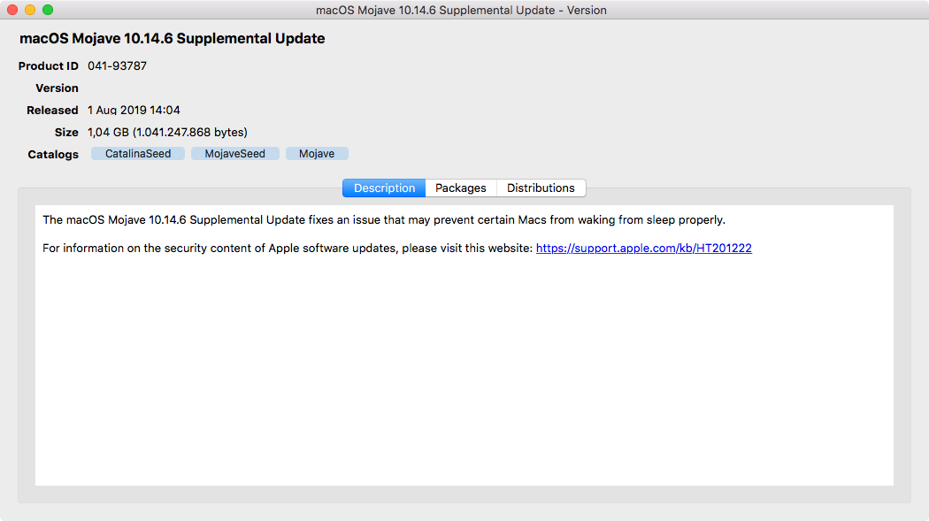Click the first description sentence about waking from sleep

click(384, 219)
